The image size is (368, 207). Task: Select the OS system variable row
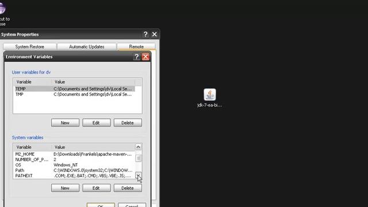click(x=75, y=165)
